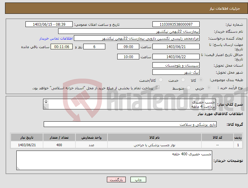
Task: Click the buyer organization name field
Action: point(129,31)
